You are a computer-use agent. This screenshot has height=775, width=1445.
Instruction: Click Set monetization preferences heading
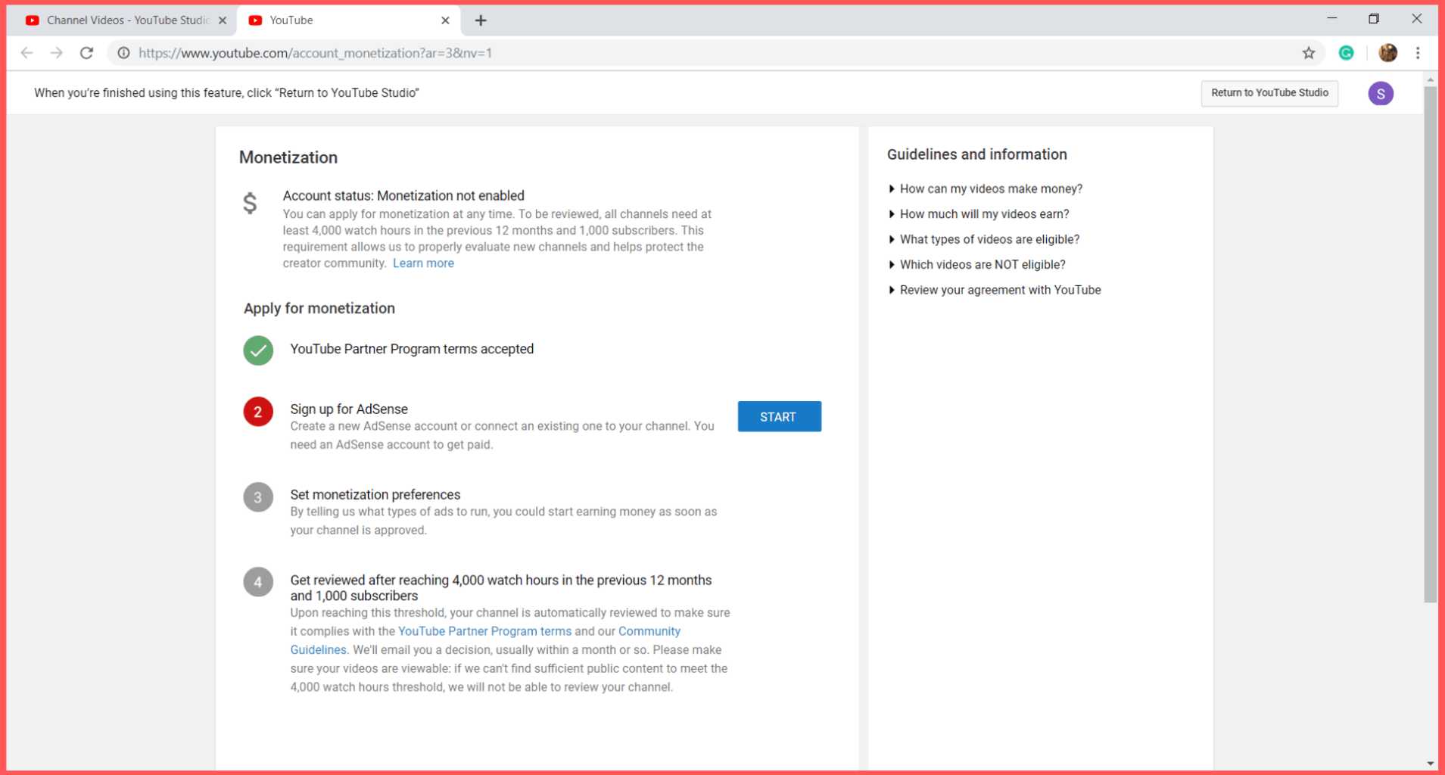[375, 494]
